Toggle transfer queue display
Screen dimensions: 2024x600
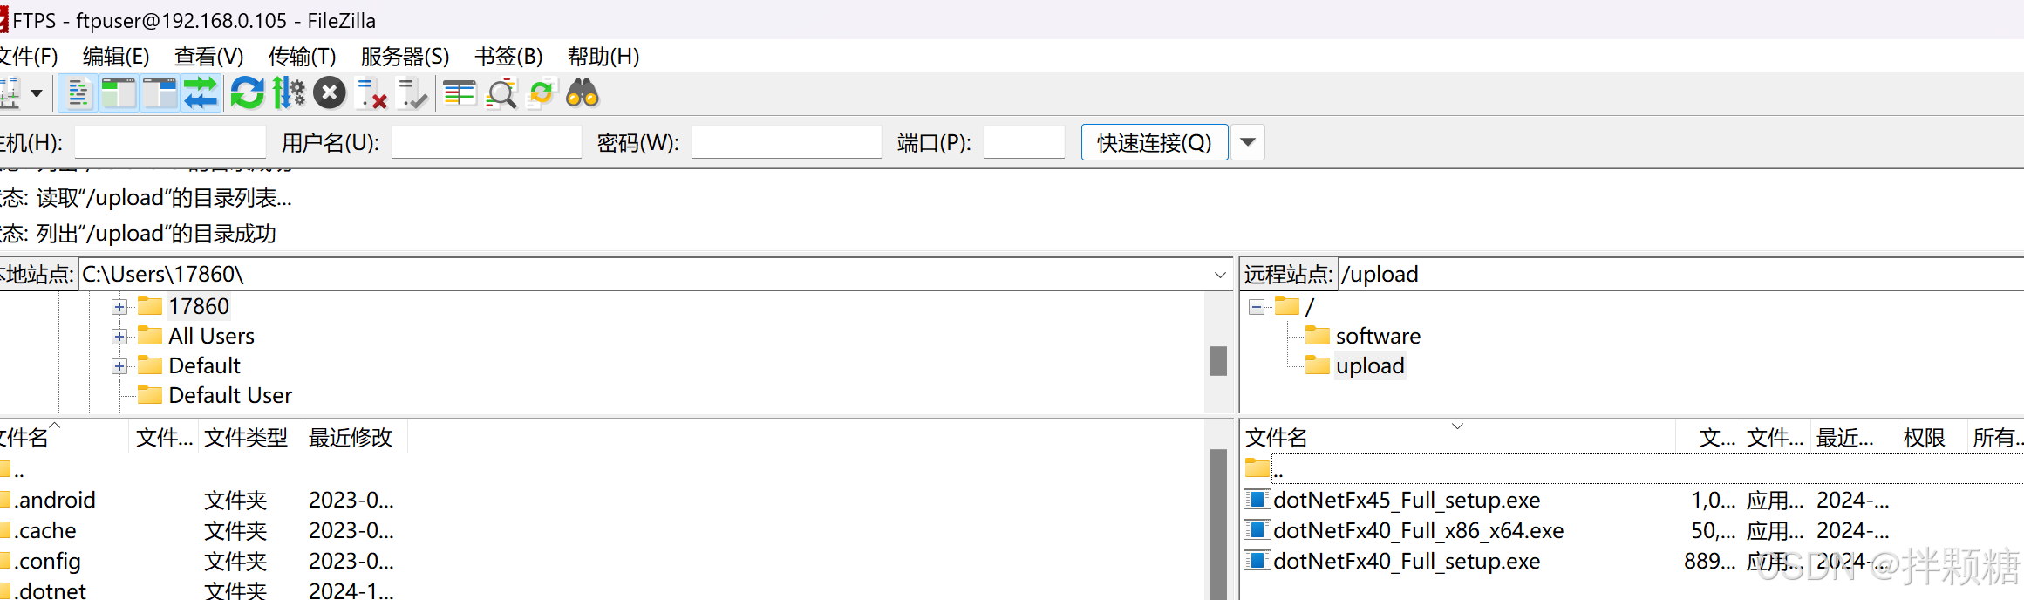201,93
